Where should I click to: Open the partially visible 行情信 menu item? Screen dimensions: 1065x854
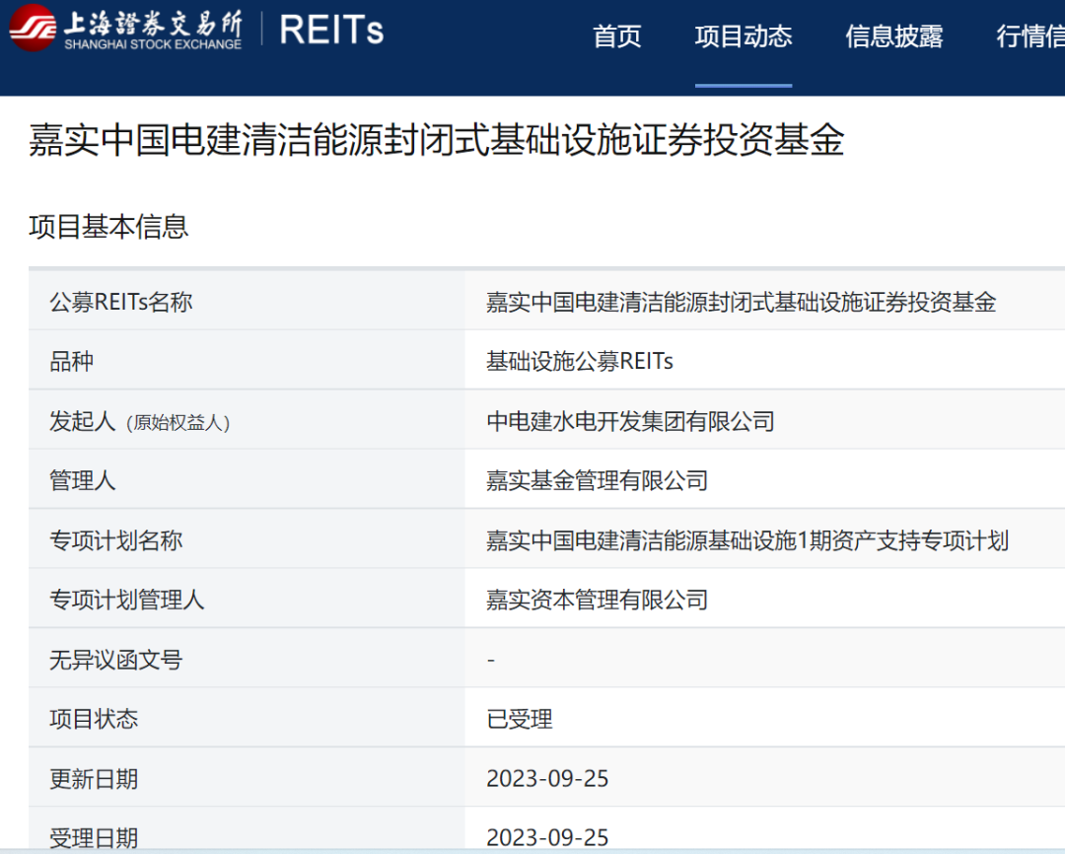tap(1029, 36)
